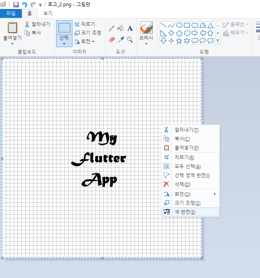Click the ribbon 복사 button
Viewport: 260px width, 278px height.
point(33,33)
